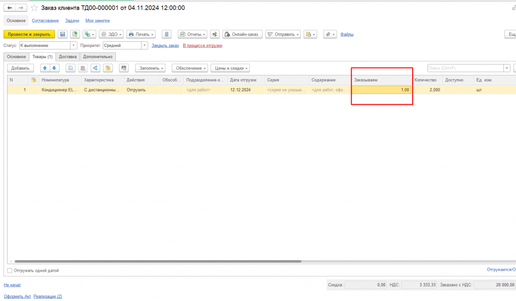
Task: Click the НДС value field 3 333,33
Action: pos(419,285)
